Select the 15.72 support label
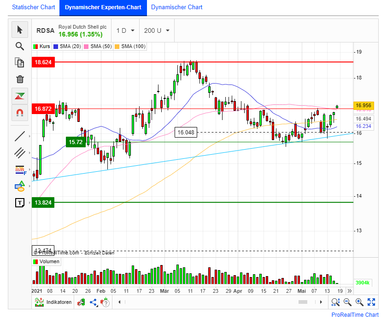Viewport: 387px width, 320px height. (x=76, y=142)
